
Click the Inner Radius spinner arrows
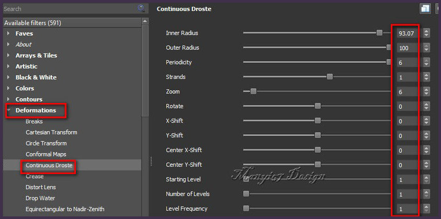click(x=427, y=33)
